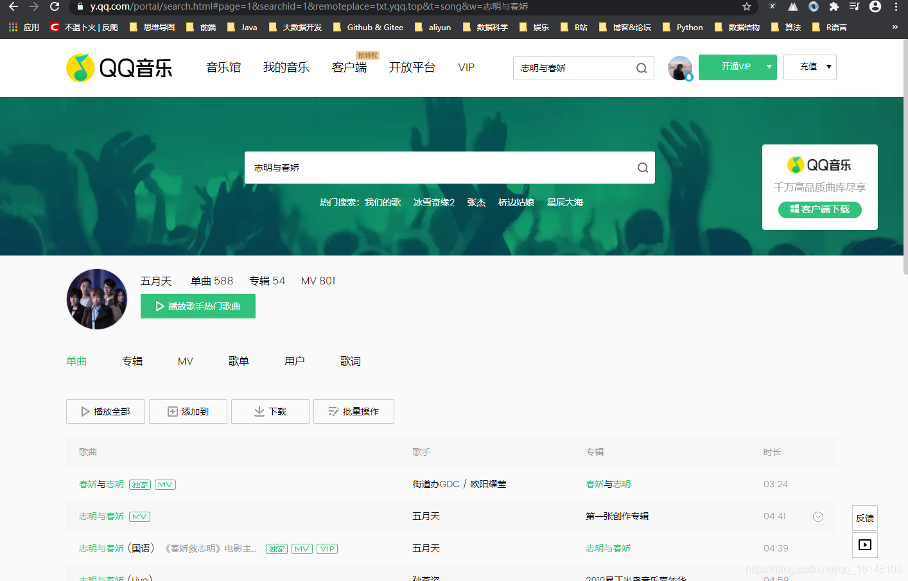Search the hot keyword 张杰
Screen dimensions: 908x581
pos(476,202)
